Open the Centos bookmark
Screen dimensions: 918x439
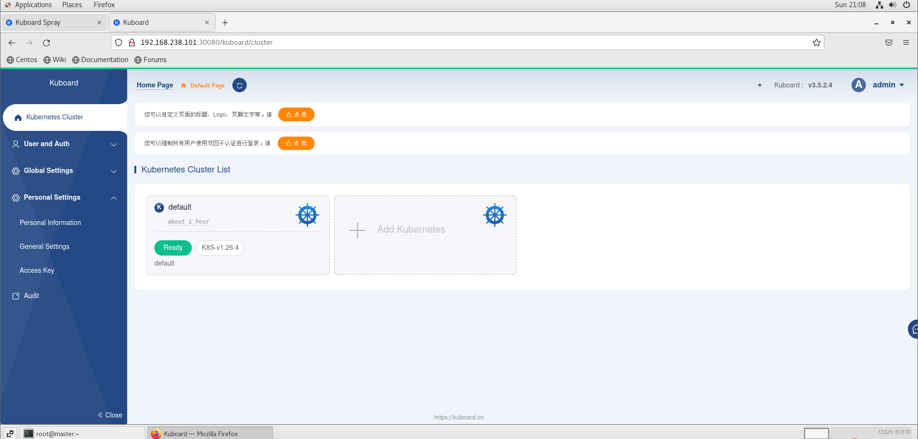point(22,60)
